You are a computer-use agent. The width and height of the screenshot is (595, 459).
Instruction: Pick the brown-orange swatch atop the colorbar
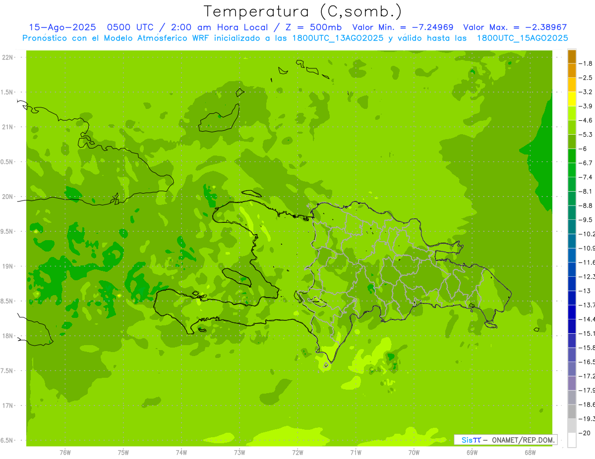click(x=572, y=57)
